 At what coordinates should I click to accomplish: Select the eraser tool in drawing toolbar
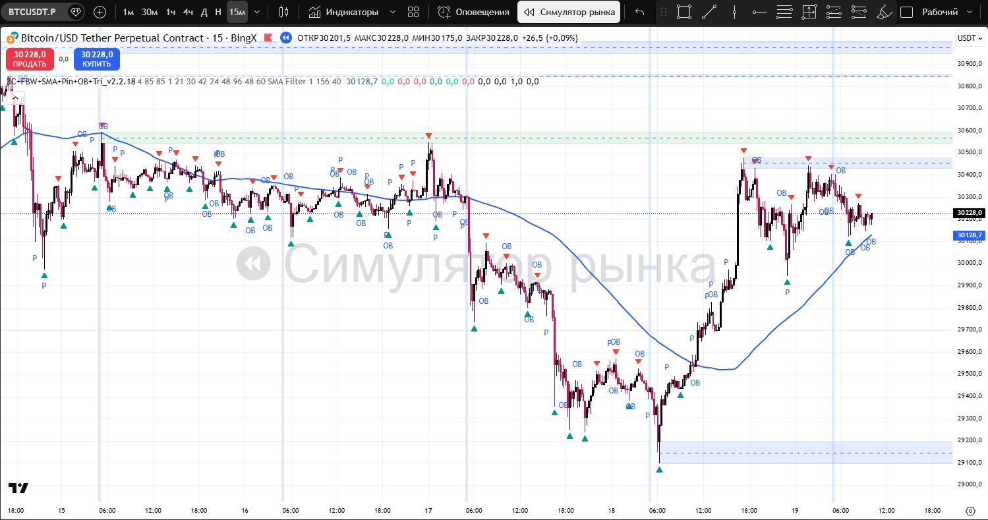point(885,12)
